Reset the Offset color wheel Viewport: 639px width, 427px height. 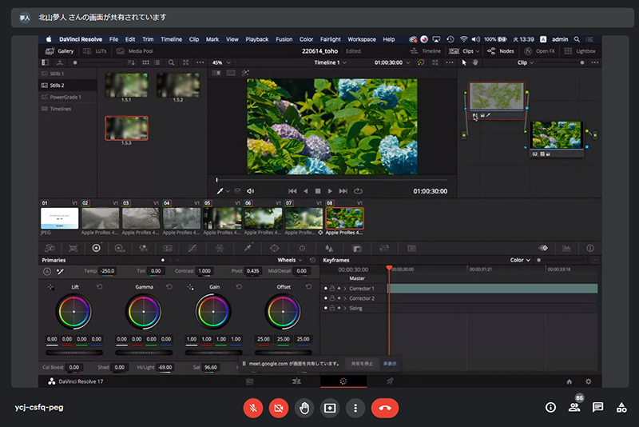[x=309, y=287]
